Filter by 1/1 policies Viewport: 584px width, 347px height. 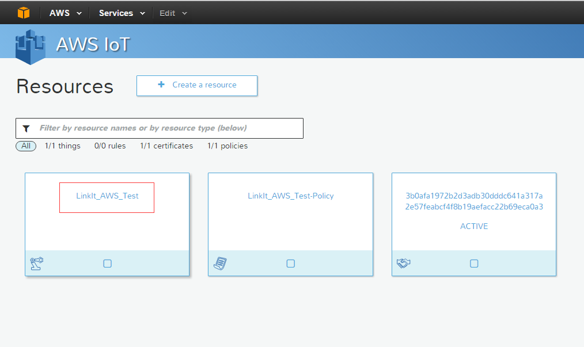pos(227,146)
